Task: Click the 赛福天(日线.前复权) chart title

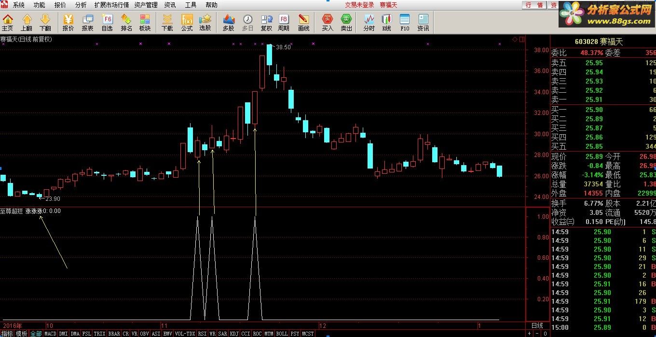Action: pyautogui.click(x=26, y=39)
